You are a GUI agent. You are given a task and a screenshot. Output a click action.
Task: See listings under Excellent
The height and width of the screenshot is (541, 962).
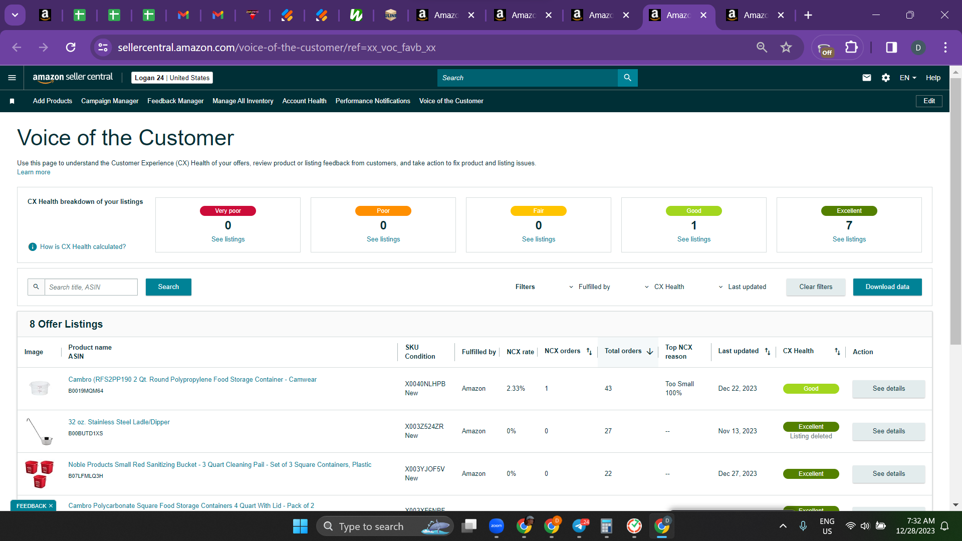pos(849,239)
